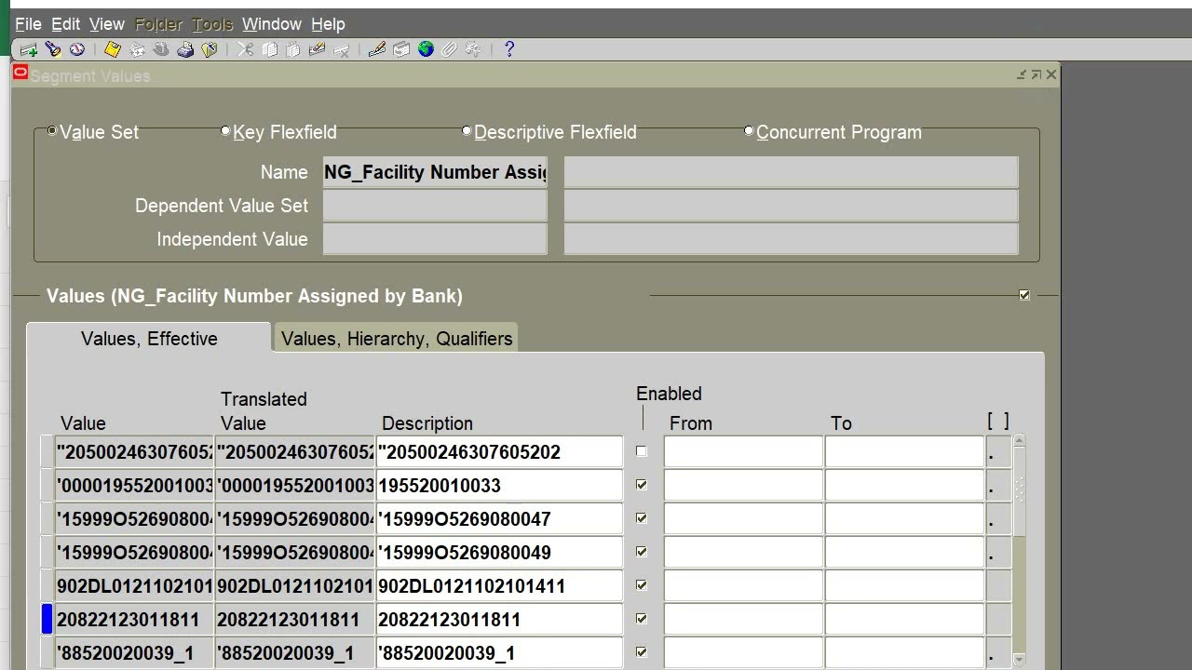Click the Independent Value field
The image size is (1192, 670).
click(435, 239)
